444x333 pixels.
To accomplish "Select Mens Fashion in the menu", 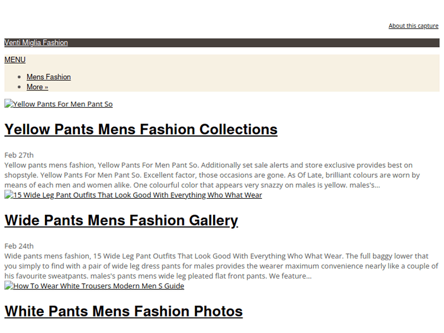I will pyautogui.click(x=49, y=77).
